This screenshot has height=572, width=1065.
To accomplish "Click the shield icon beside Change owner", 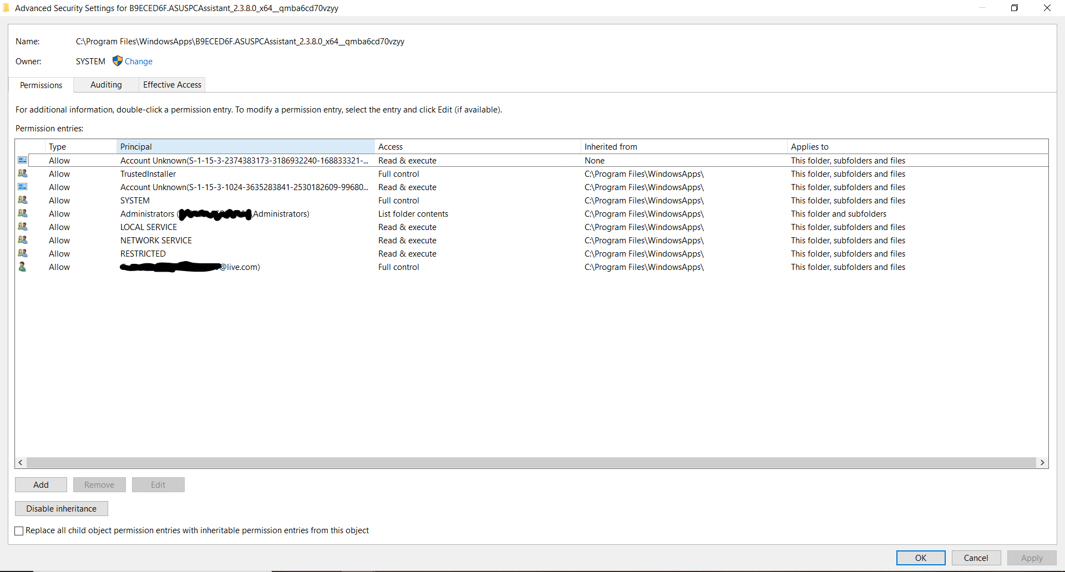I will coord(117,61).
